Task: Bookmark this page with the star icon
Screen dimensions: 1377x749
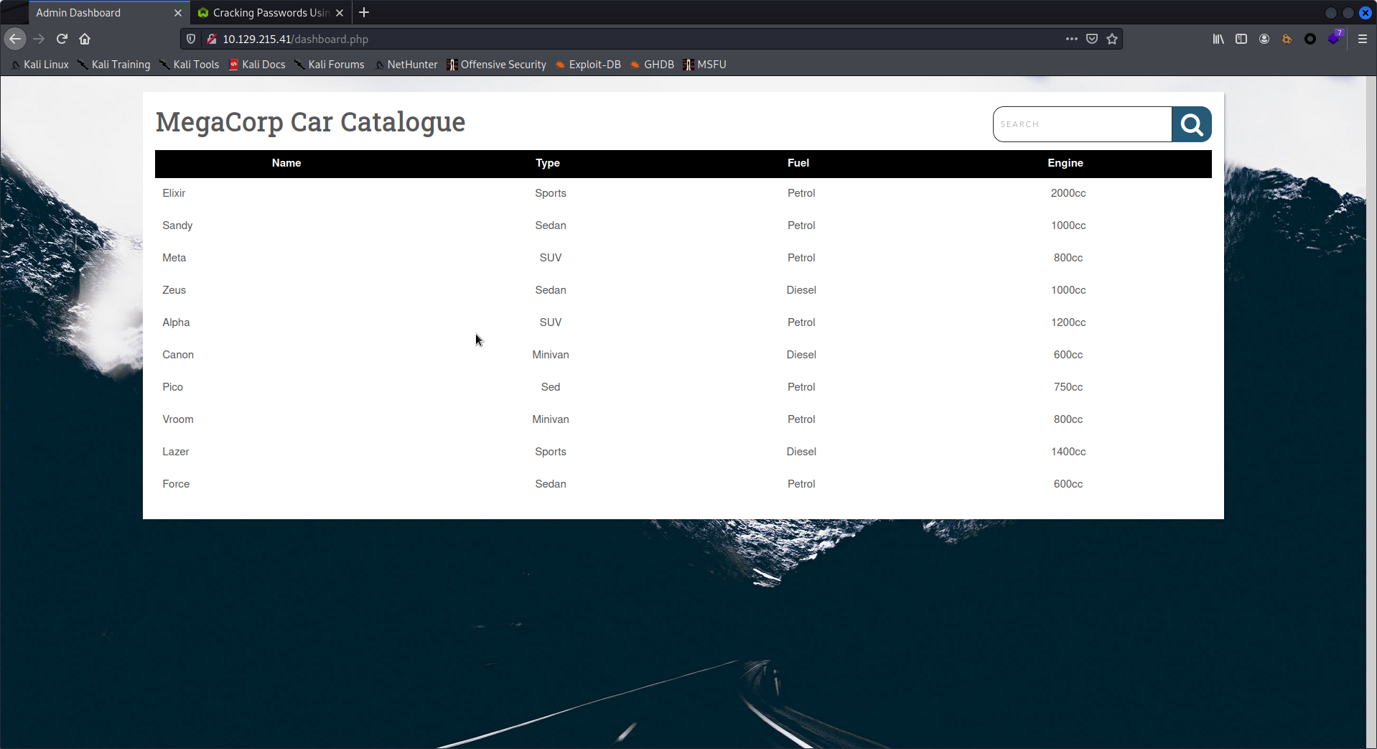Action: 1112,39
